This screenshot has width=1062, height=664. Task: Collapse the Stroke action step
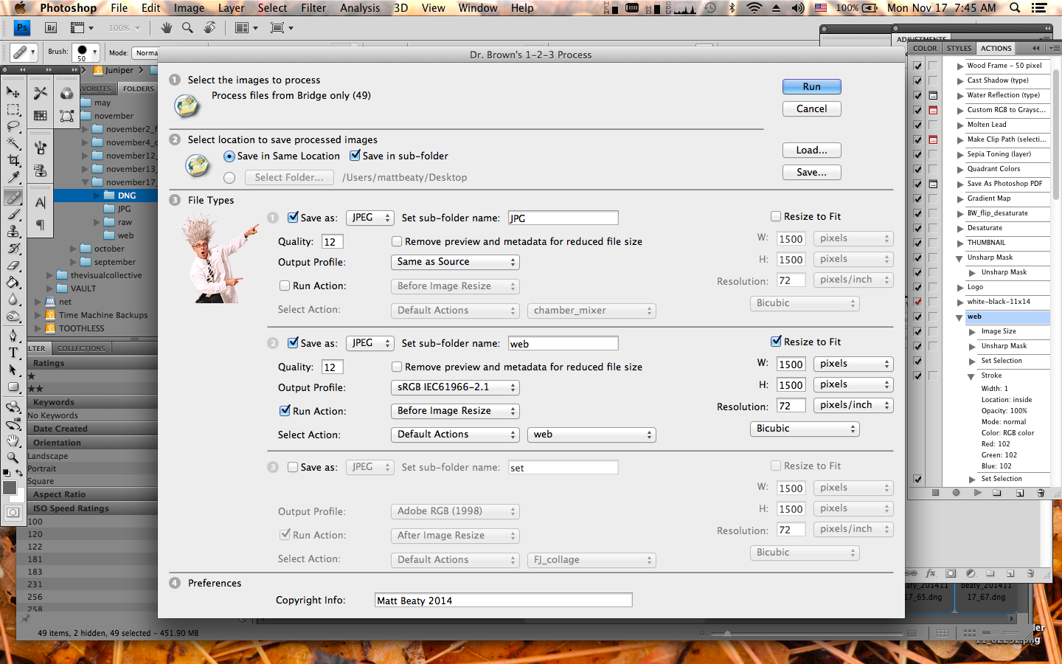pos(971,376)
